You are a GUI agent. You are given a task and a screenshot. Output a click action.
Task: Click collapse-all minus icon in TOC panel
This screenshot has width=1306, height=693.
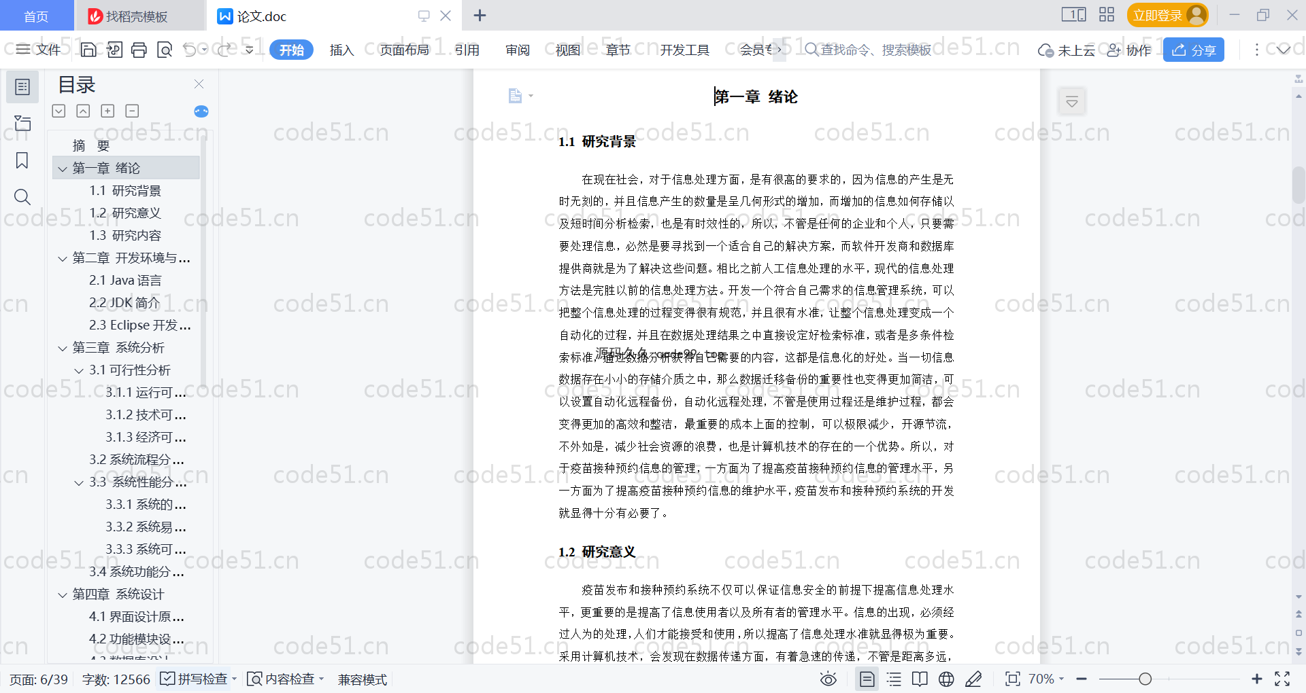coord(132,111)
